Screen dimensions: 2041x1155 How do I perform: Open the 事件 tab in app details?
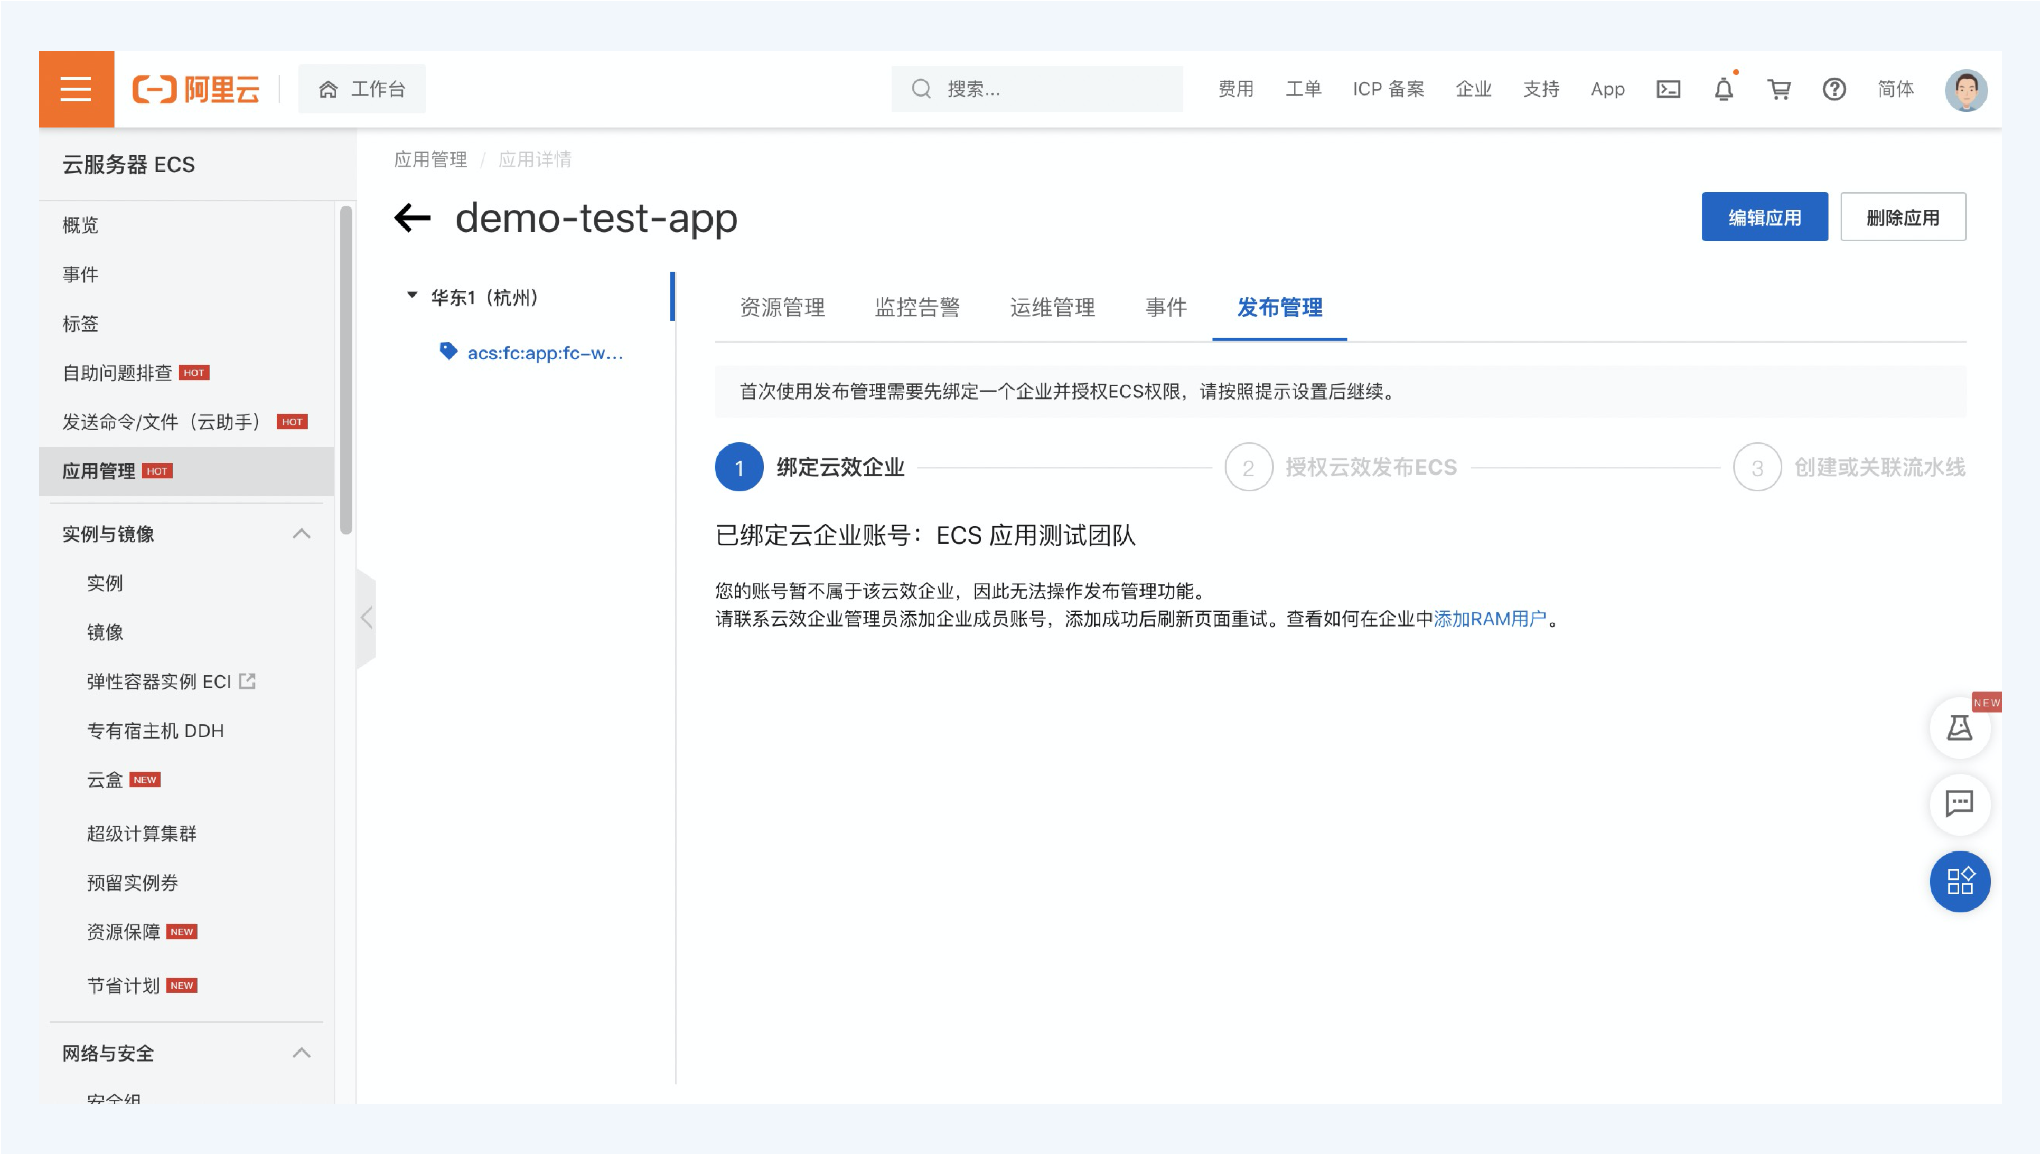pyautogui.click(x=1166, y=307)
